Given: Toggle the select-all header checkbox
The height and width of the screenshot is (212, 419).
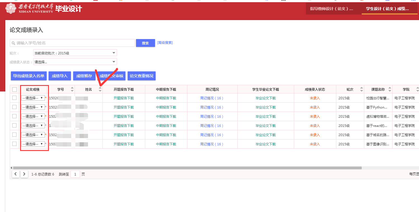Looking at the screenshot, I should (15, 90).
